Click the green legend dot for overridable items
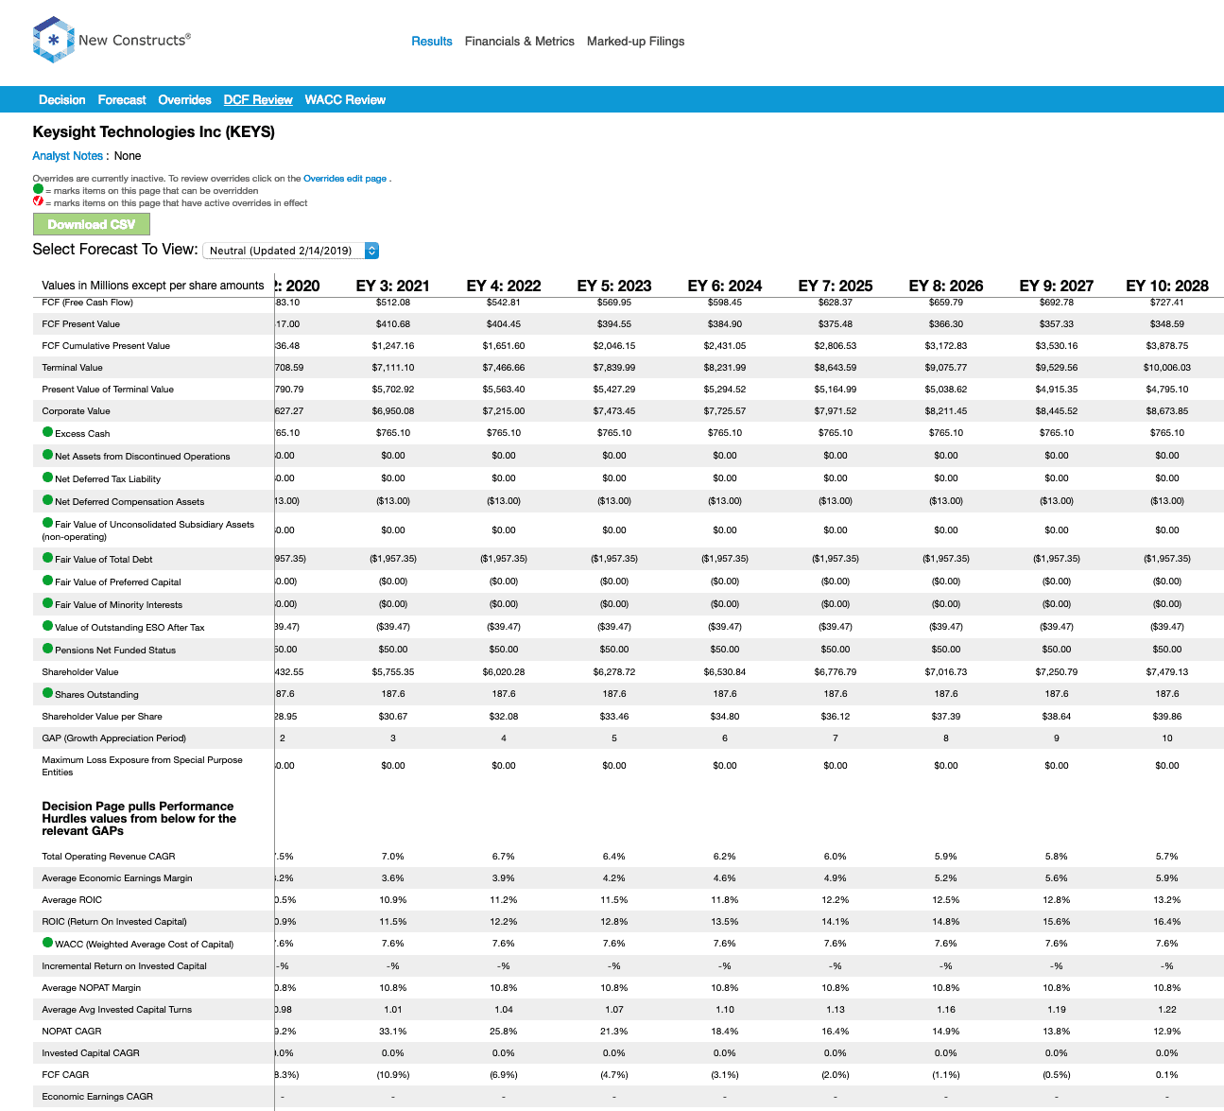Screen dimensions: 1224x1111 (38, 189)
